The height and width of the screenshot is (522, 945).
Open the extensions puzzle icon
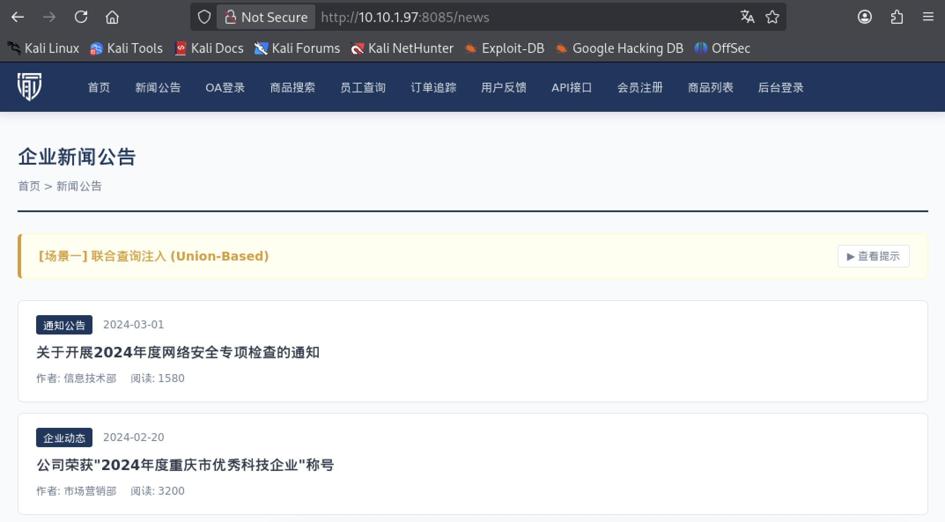coord(897,17)
